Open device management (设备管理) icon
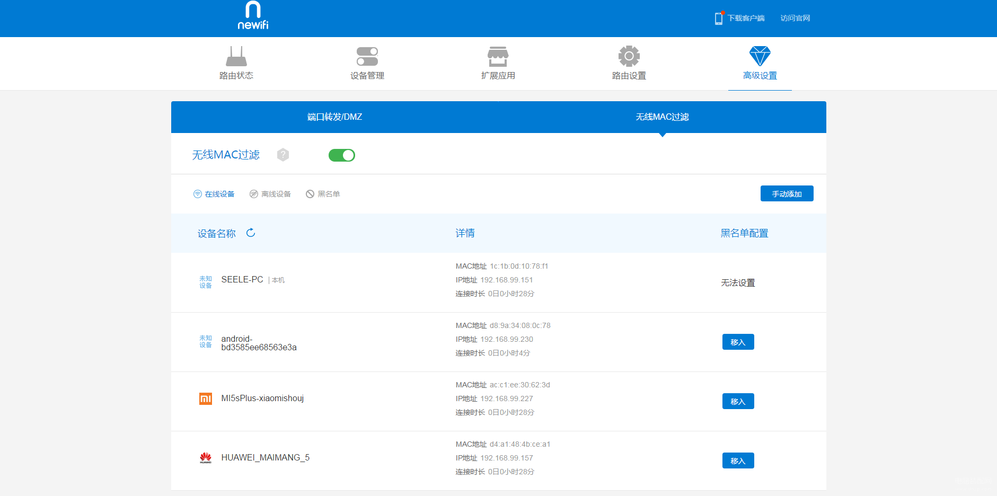This screenshot has width=997, height=496. coord(367,56)
